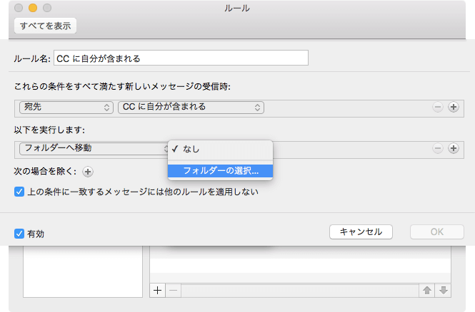Remove rule with bottom minus button

(x=174, y=291)
